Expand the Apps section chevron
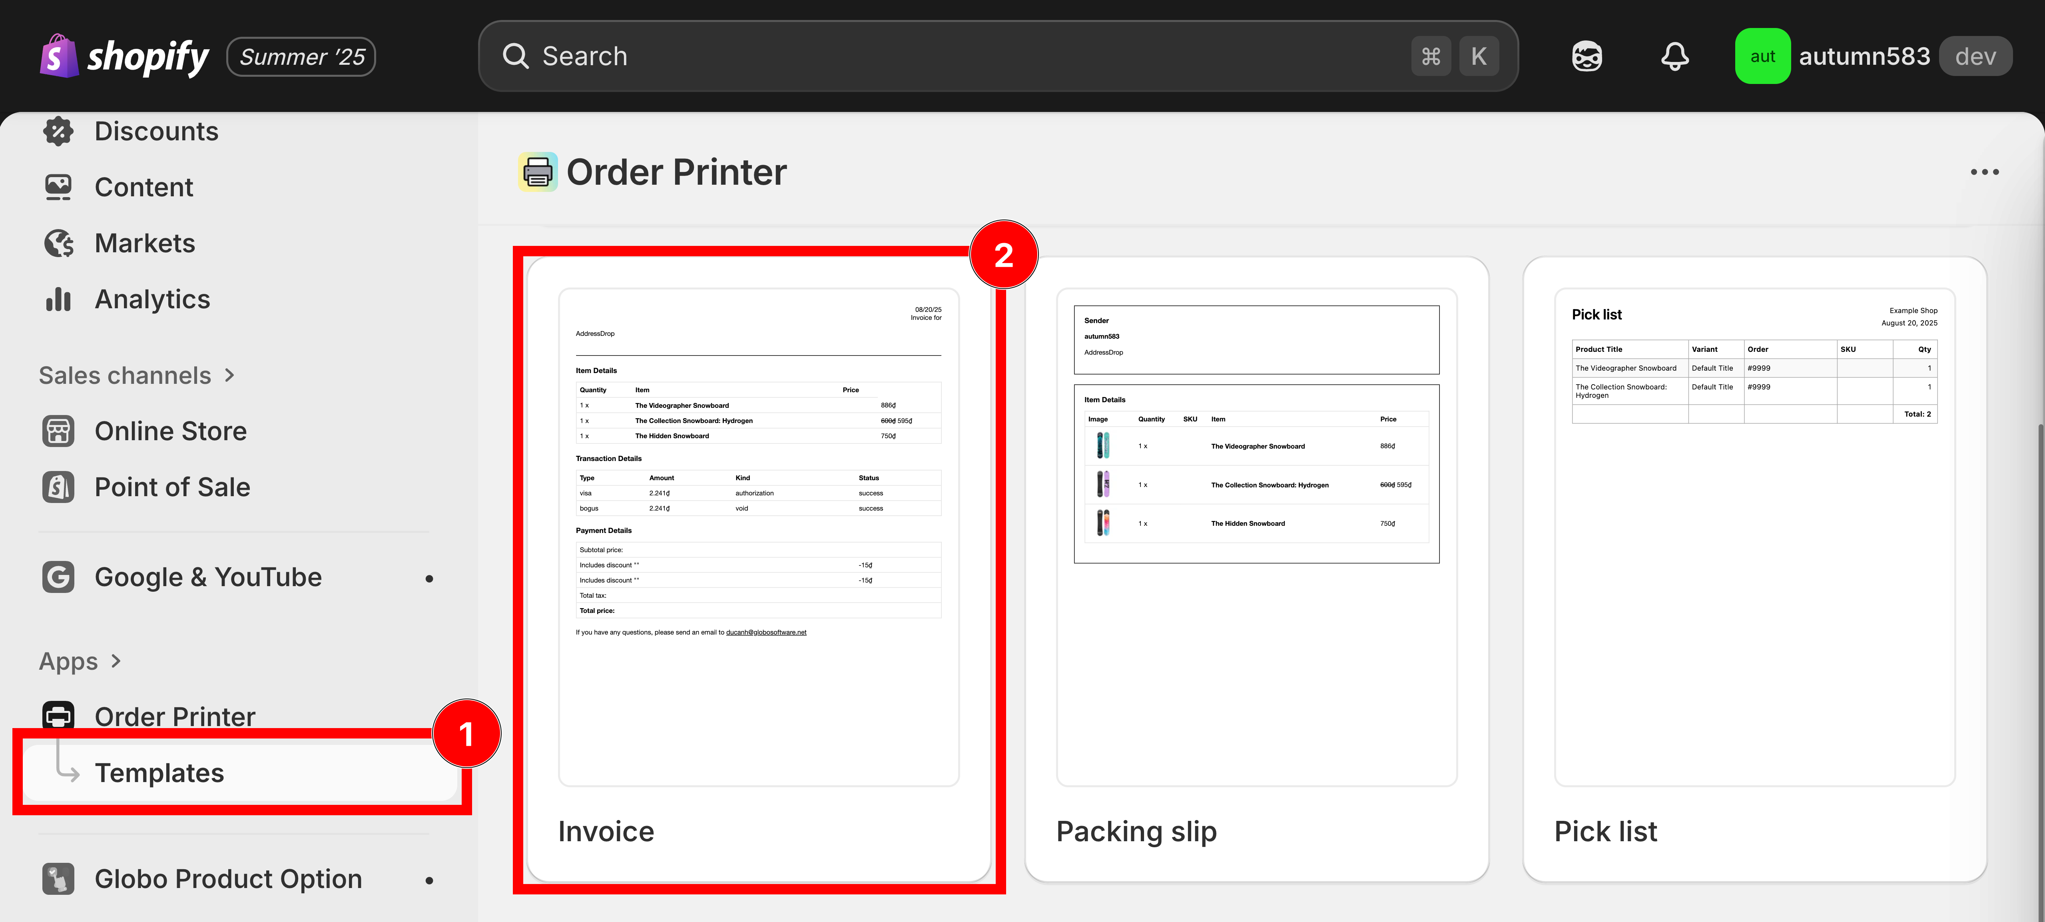 pos(116,661)
